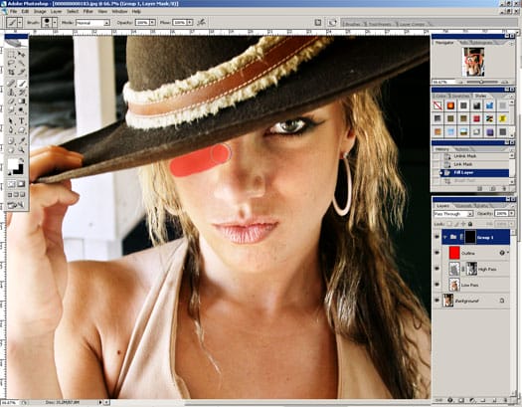Switch to Quick Mask mode
The width and height of the screenshot is (522, 407).
22,184
